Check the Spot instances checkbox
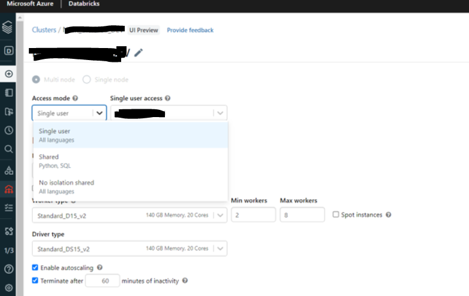This screenshot has width=469, height=296. click(336, 214)
